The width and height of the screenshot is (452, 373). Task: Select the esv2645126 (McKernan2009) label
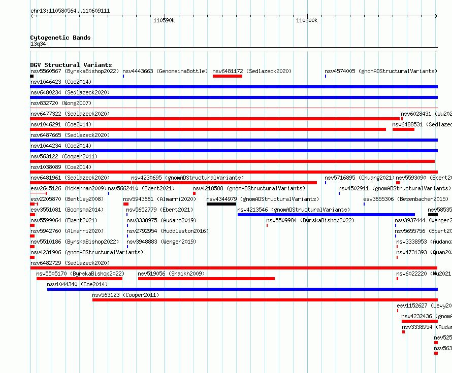click(69, 188)
